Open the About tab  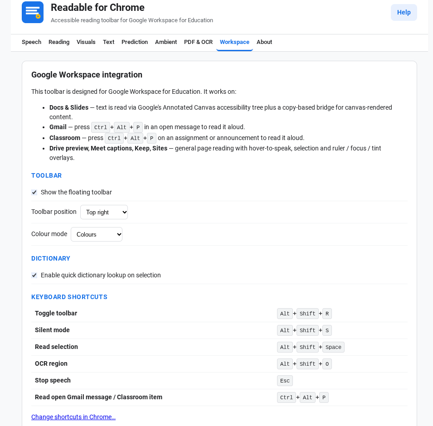tap(264, 42)
